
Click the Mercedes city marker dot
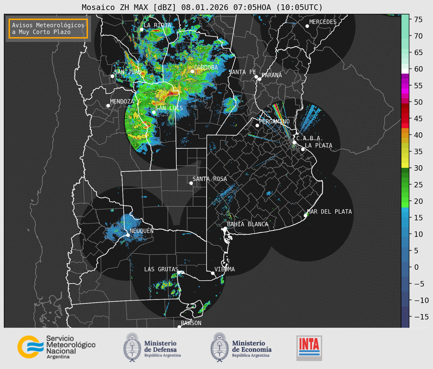[x=307, y=26]
